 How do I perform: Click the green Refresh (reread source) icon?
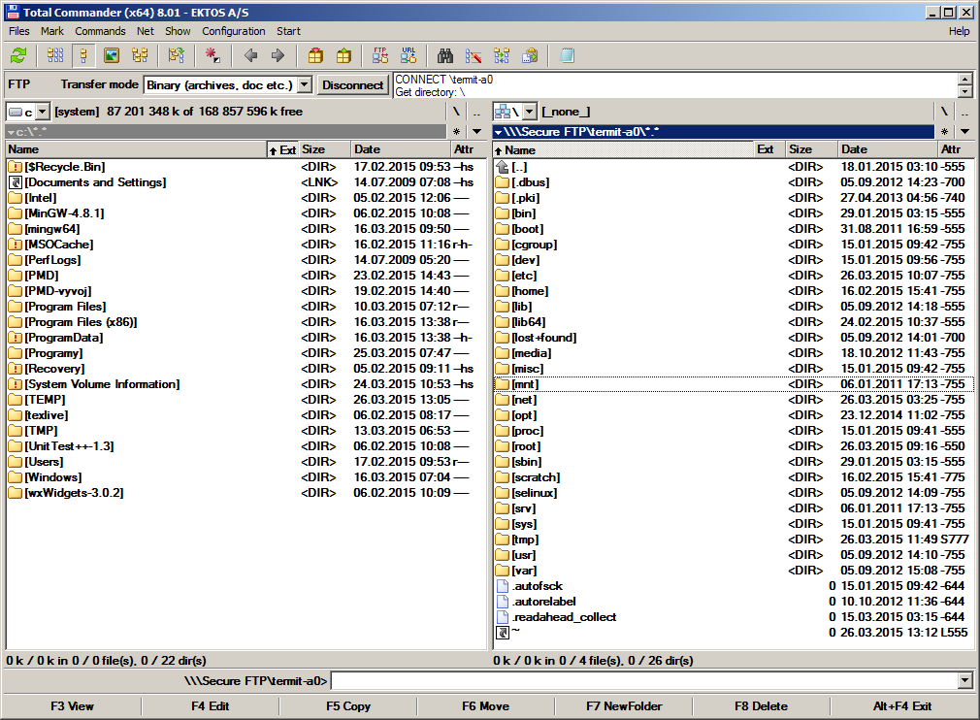click(x=18, y=55)
